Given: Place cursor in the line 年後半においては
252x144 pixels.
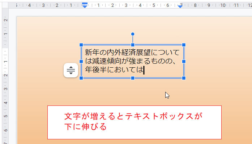Looking at the screenshot, I should coord(114,70).
